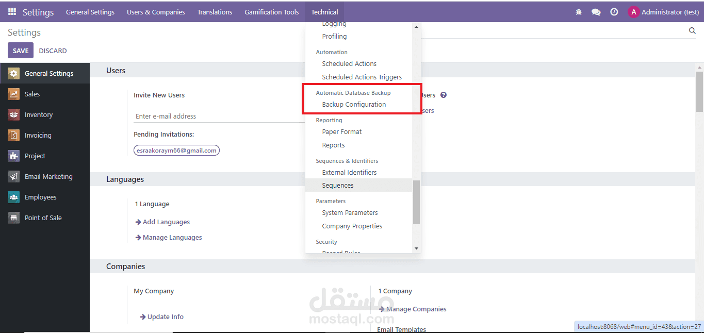Select Inventory in the settings sidebar
This screenshot has width=704, height=333.
[45, 114]
